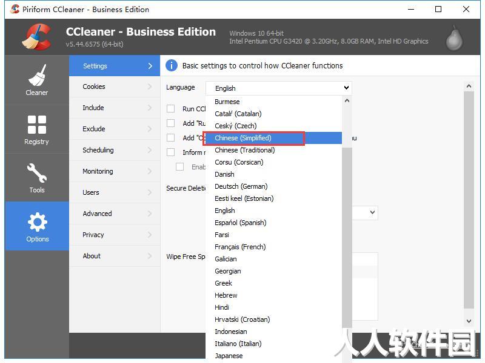Select Indonesian language option
485x363 pixels.
tap(274, 332)
